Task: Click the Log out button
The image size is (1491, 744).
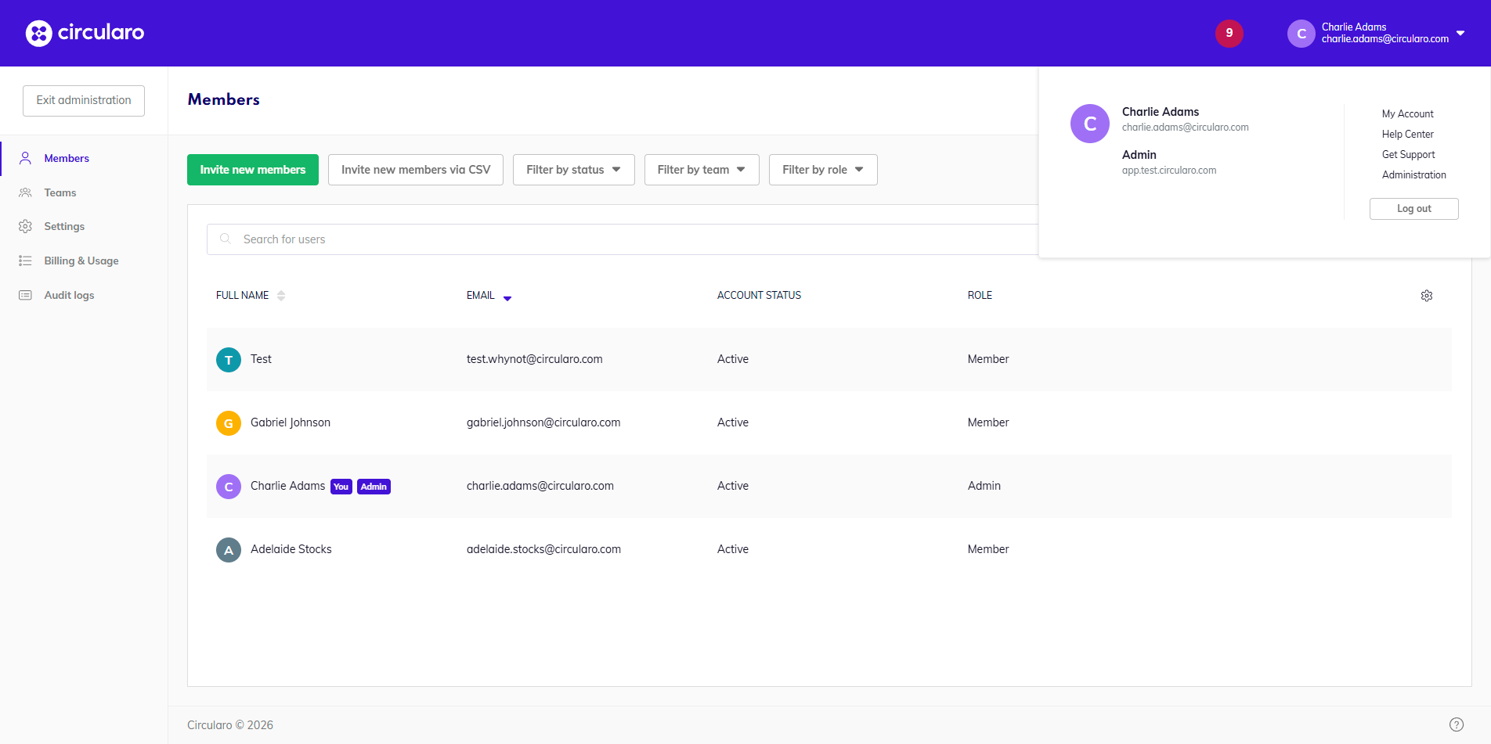Action: (x=1413, y=209)
